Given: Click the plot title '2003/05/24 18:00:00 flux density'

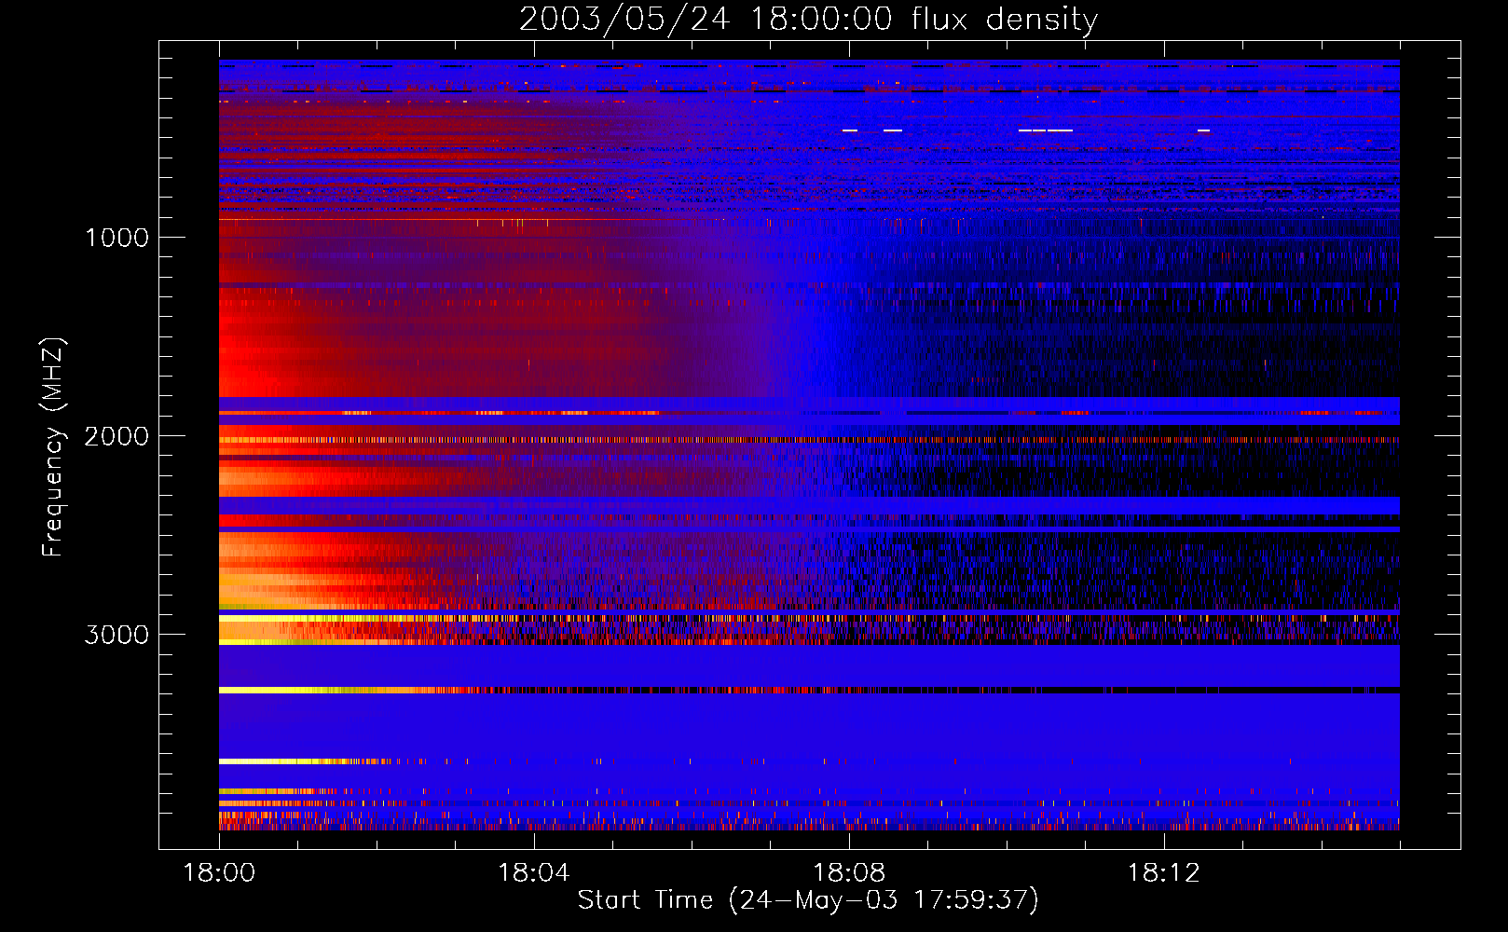Looking at the screenshot, I should (x=808, y=19).
